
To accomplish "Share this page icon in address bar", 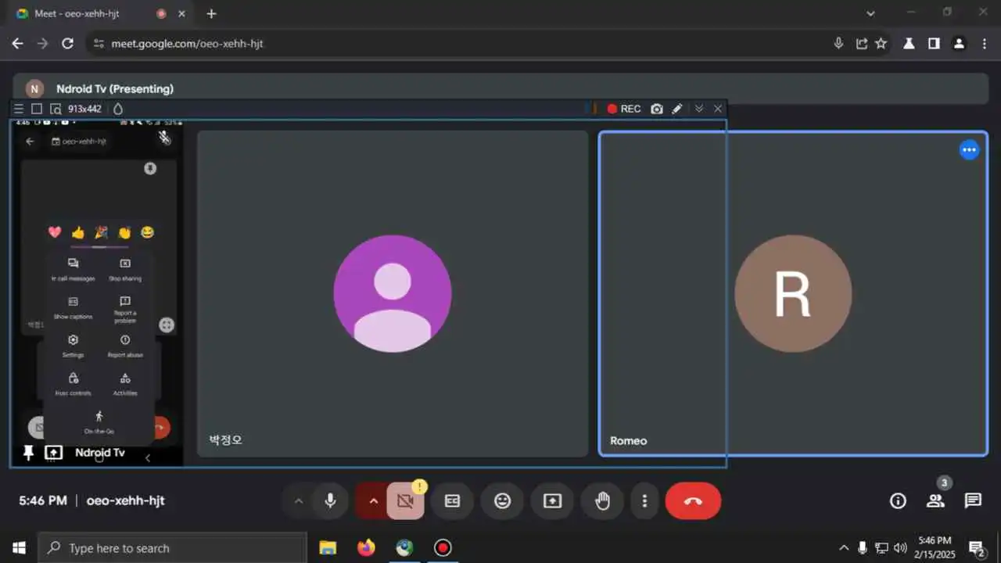I will [x=861, y=44].
